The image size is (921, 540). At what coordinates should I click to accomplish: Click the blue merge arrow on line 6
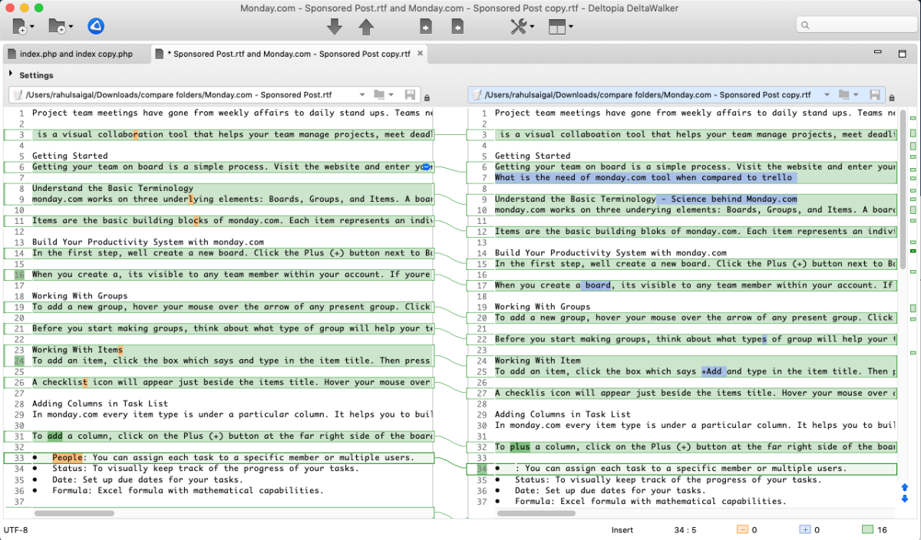tap(427, 167)
